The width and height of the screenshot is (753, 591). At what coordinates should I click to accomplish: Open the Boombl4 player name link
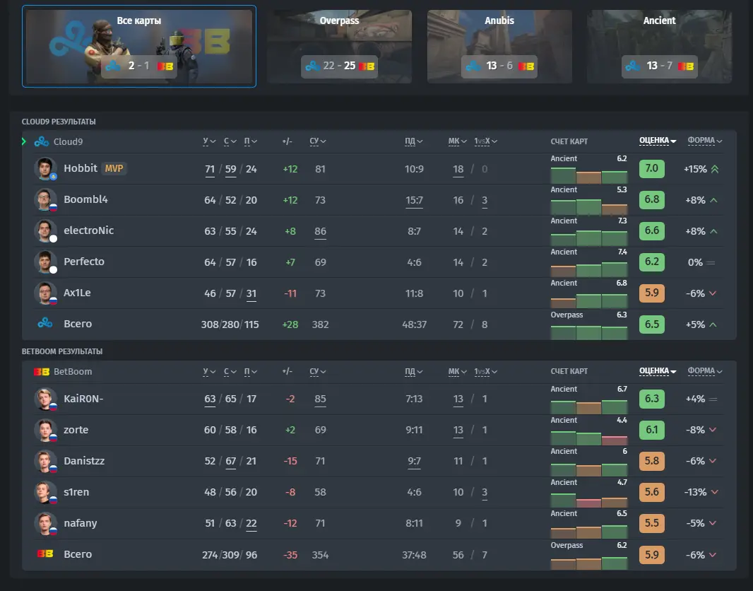click(86, 199)
